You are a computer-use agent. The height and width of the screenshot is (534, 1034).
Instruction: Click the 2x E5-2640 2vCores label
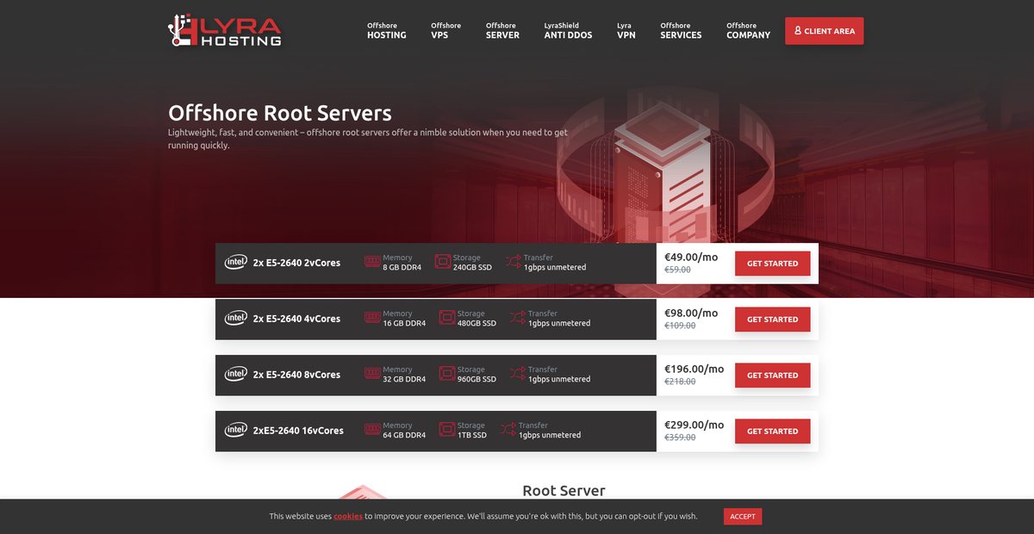(x=296, y=263)
